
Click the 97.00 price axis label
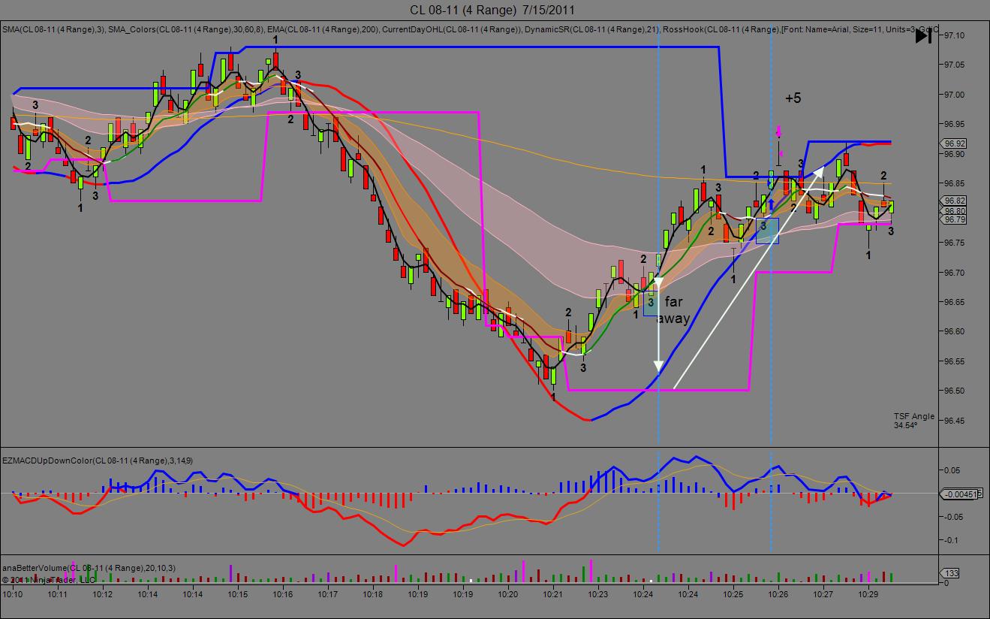[x=955, y=95]
